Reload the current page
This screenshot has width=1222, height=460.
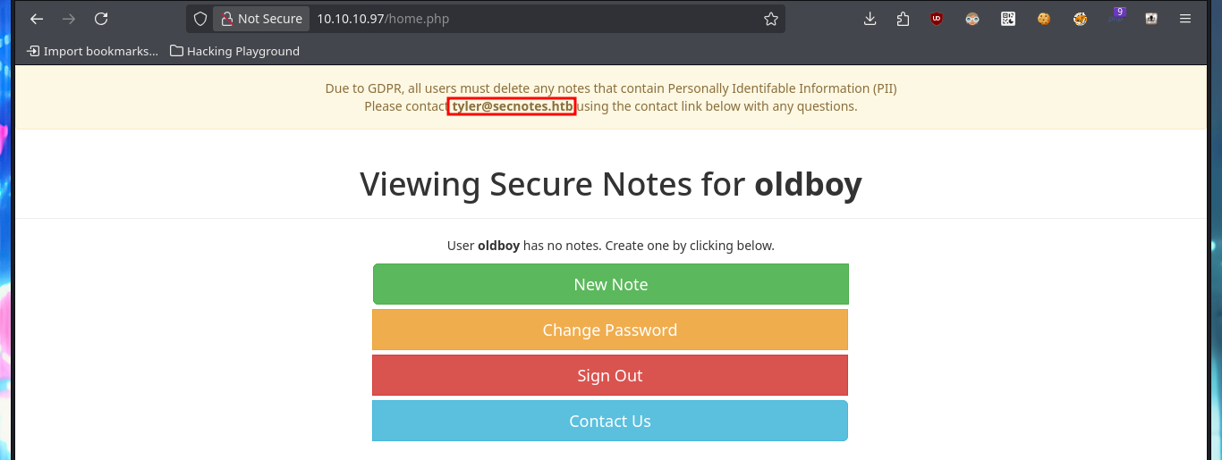[101, 19]
